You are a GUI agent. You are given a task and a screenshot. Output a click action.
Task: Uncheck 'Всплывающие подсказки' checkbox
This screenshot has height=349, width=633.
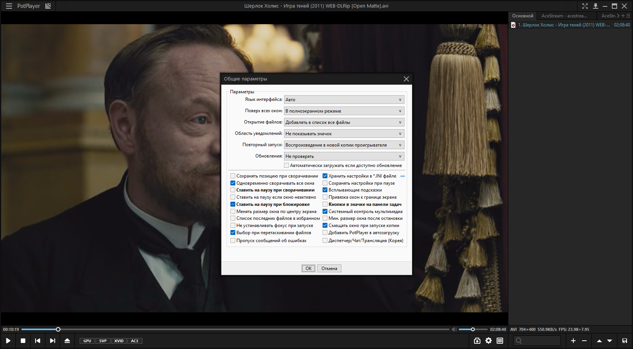click(325, 190)
